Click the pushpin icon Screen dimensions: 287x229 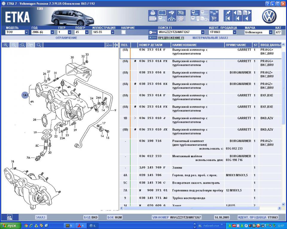(x=228, y=13)
